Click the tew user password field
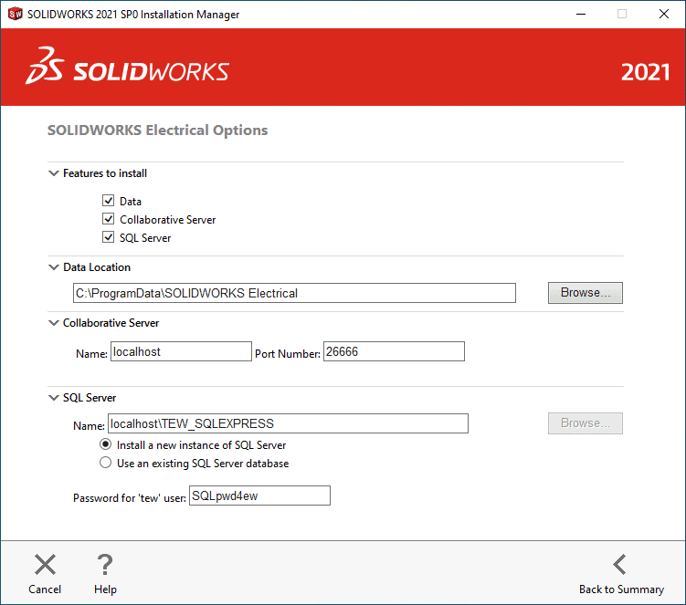 [259, 495]
